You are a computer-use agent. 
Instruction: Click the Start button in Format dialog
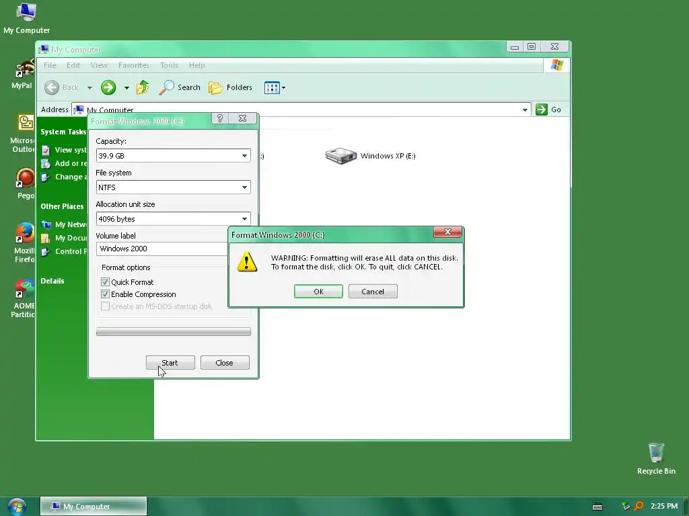pos(170,362)
